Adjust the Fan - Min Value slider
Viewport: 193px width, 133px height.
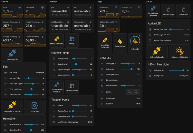(31, 78)
